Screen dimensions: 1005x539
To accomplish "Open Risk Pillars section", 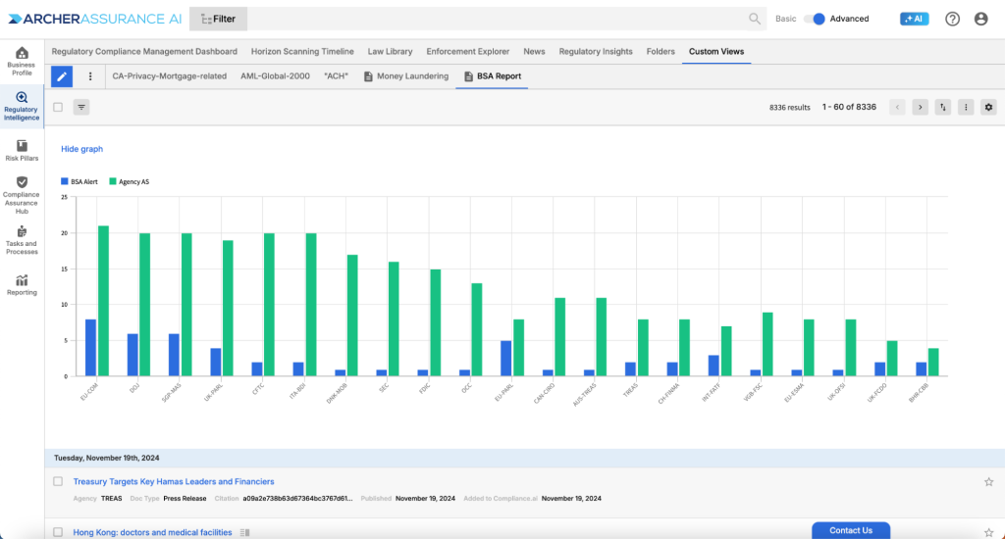I will point(22,151).
